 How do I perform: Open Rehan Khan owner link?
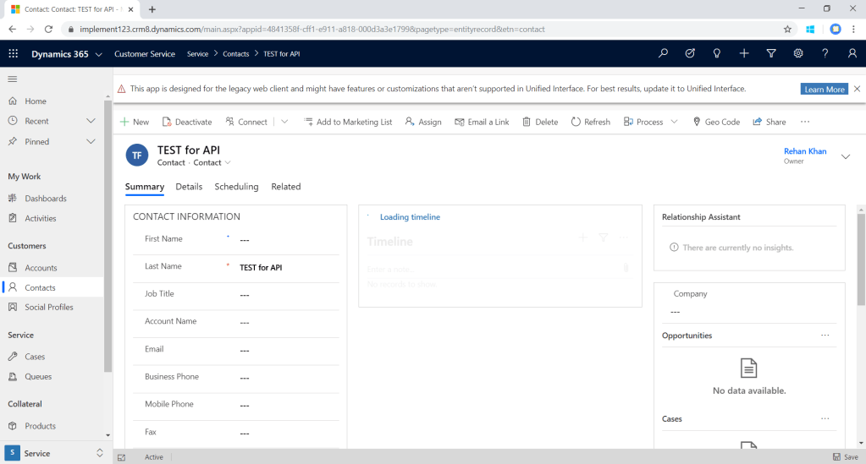click(x=805, y=151)
